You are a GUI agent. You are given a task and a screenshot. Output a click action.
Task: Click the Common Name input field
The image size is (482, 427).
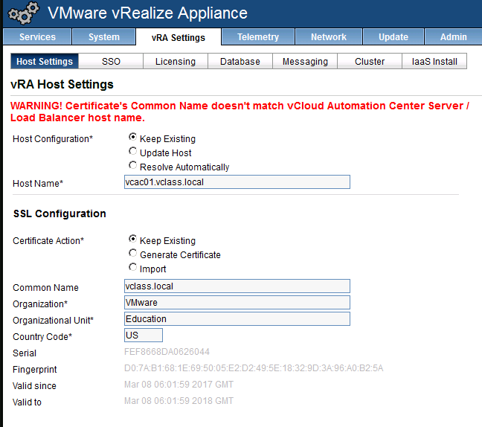click(237, 286)
